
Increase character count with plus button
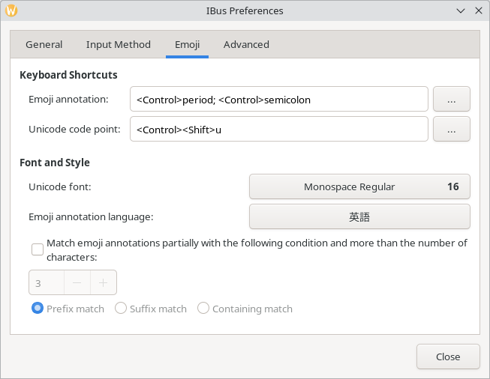(104, 282)
